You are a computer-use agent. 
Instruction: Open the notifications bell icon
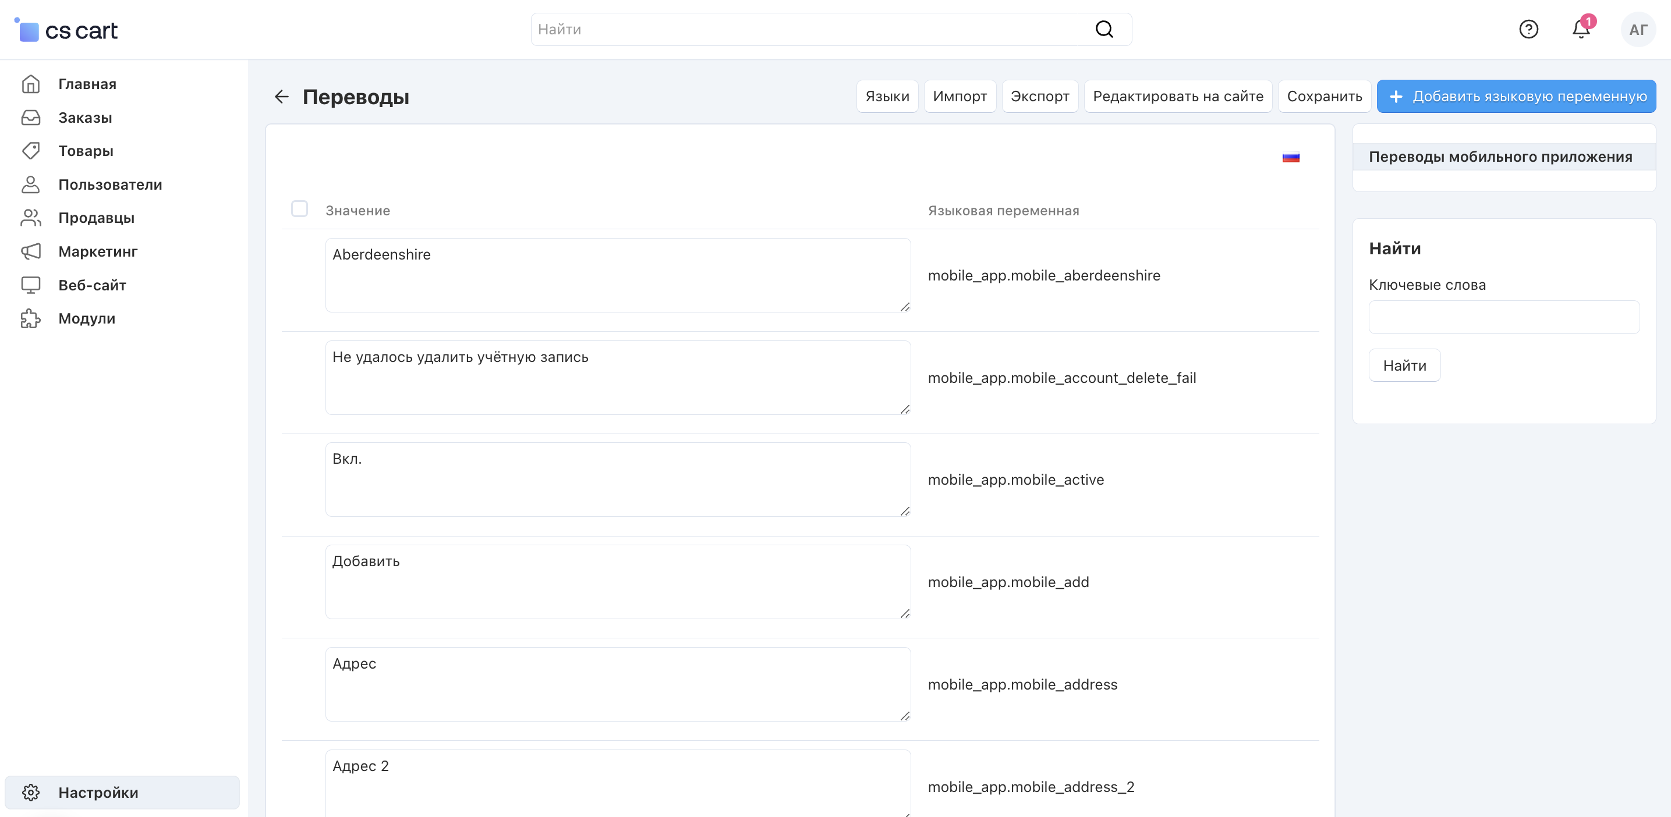(1581, 29)
